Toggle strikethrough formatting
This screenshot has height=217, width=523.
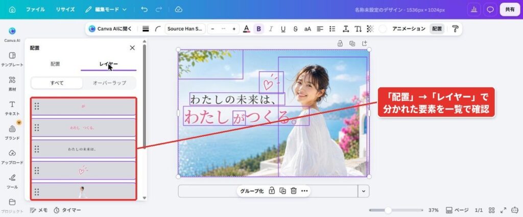click(295, 29)
